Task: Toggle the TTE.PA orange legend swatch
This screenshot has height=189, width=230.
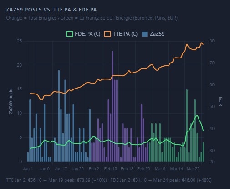Action: 107,34
